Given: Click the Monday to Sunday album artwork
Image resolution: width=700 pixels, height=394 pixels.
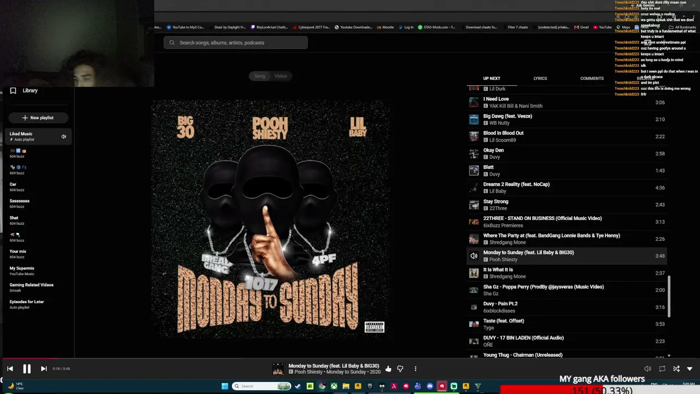Looking at the screenshot, I should [271, 218].
